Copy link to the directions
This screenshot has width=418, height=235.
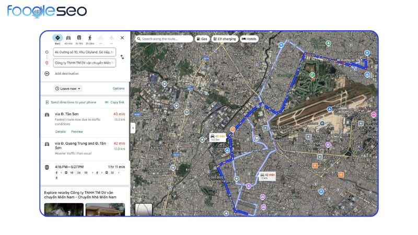click(x=114, y=102)
